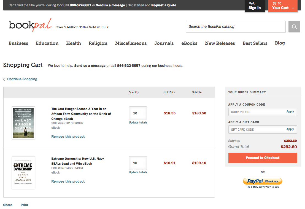
Task: Open the Journals menu
Action: point(164,43)
